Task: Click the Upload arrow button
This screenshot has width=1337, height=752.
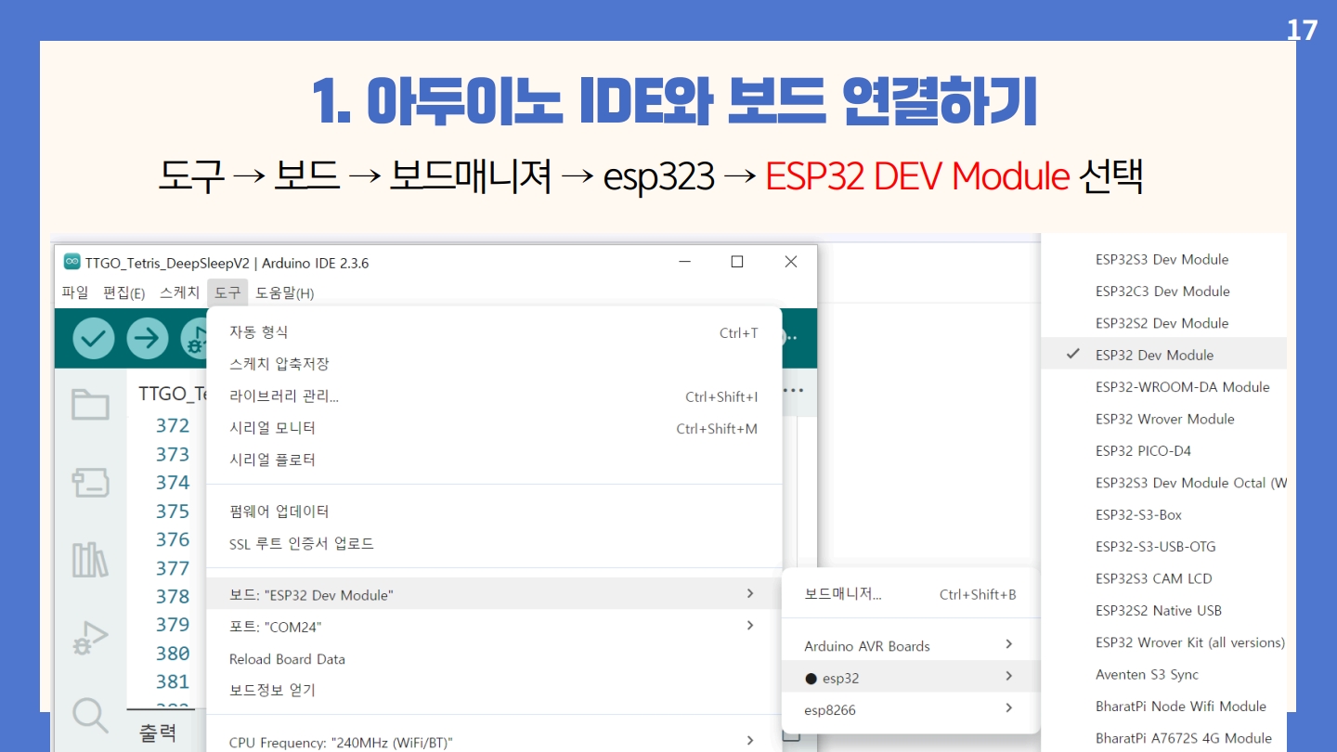Action: (147, 339)
